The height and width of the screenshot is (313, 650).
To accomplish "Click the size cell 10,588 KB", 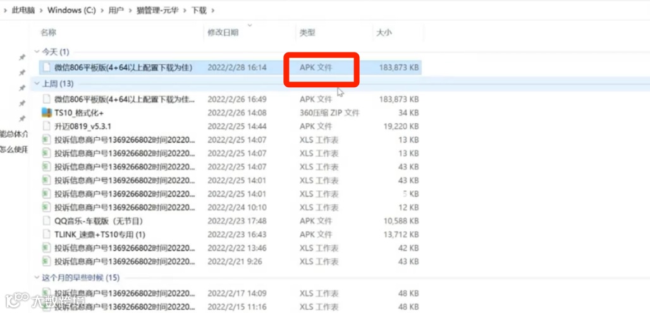I will coord(401,221).
